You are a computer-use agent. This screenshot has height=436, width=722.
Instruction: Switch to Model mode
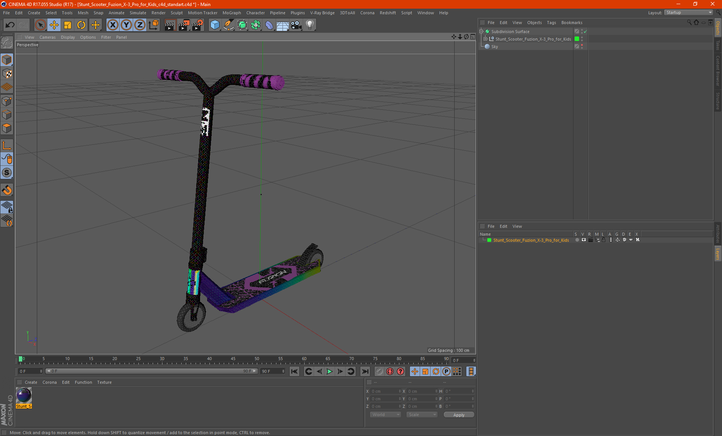pyautogui.click(x=7, y=60)
